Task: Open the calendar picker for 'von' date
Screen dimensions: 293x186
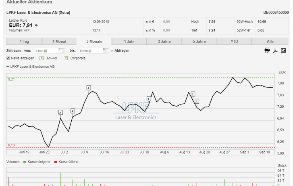Action: click(x=61, y=50)
